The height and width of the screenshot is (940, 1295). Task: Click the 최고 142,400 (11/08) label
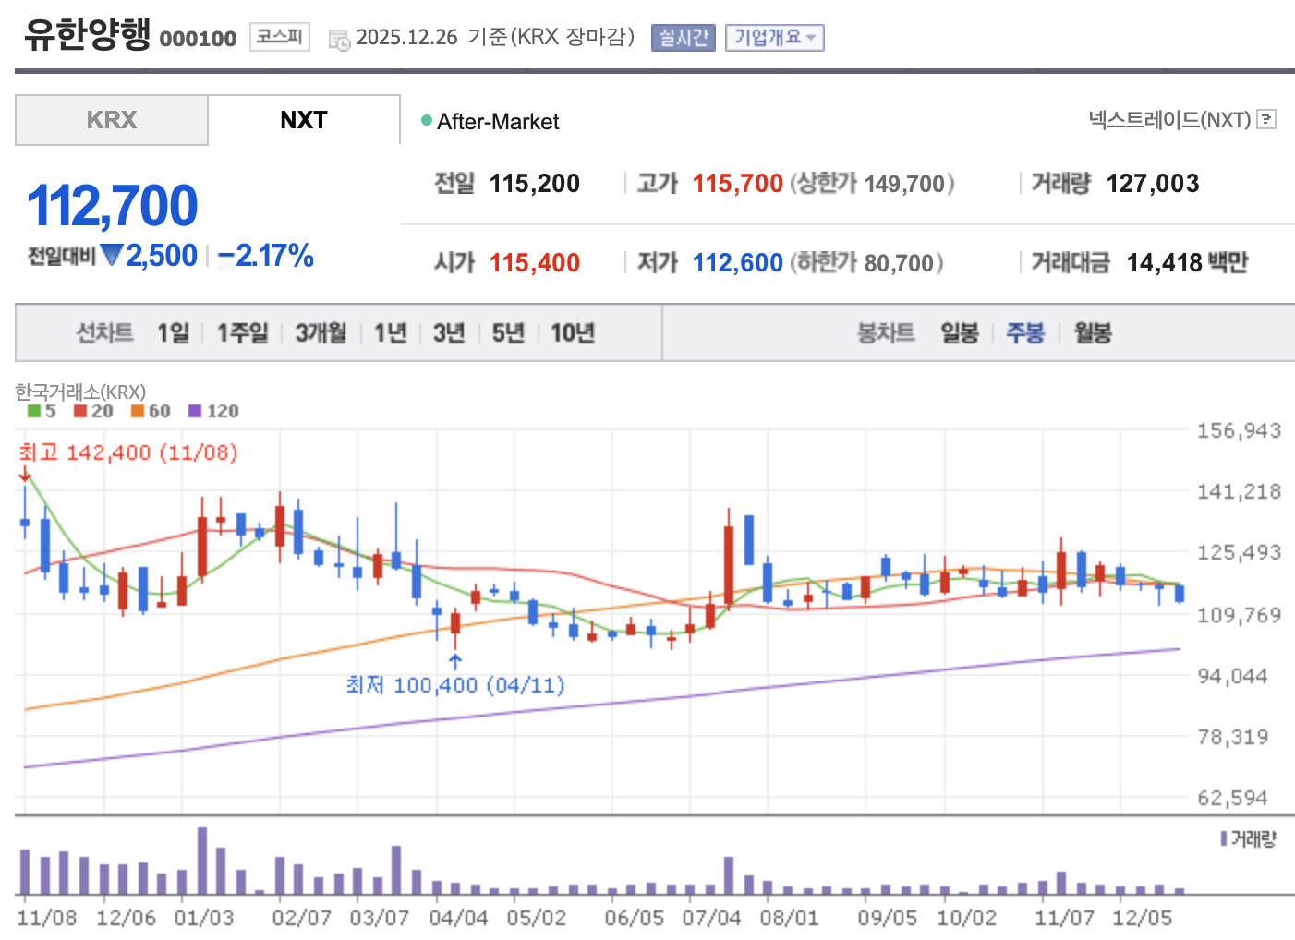pyautogui.click(x=128, y=452)
